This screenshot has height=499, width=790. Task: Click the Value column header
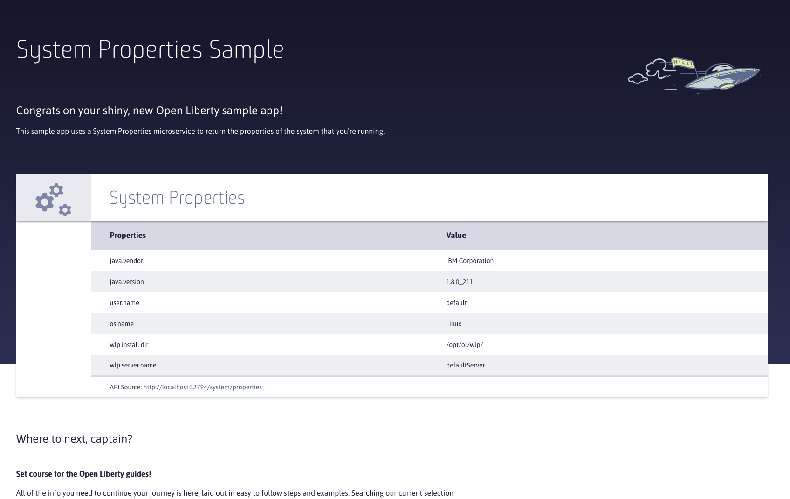pos(455,235)
